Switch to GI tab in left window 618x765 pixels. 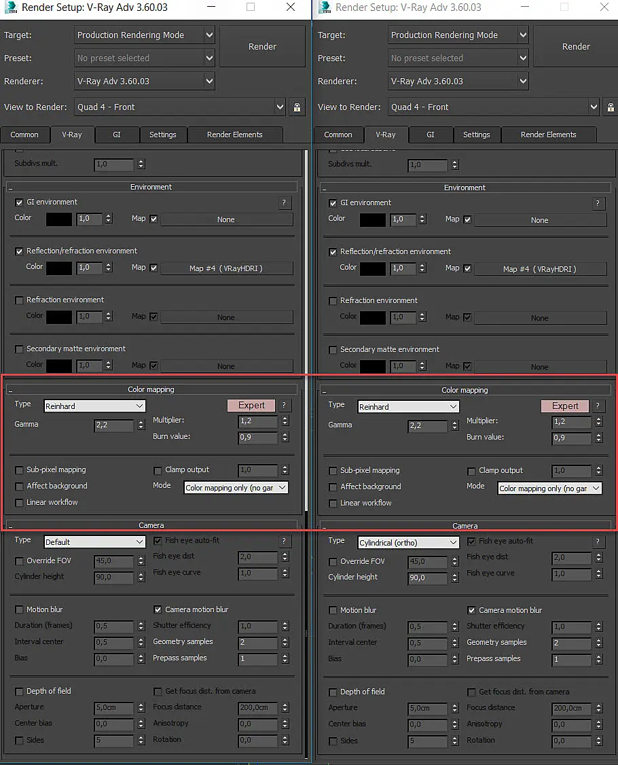pos(117,135)
